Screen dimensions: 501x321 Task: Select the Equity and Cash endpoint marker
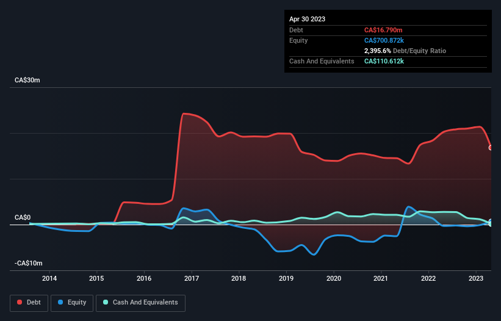[491, 223]
